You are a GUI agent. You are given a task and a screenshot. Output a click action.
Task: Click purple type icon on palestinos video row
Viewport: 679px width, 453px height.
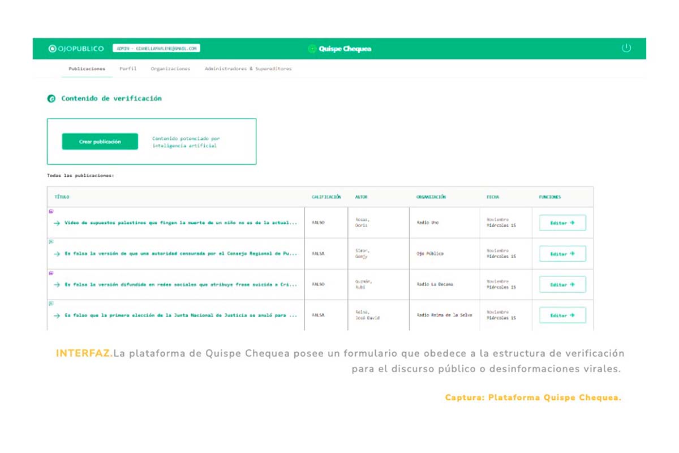(51, 211)
